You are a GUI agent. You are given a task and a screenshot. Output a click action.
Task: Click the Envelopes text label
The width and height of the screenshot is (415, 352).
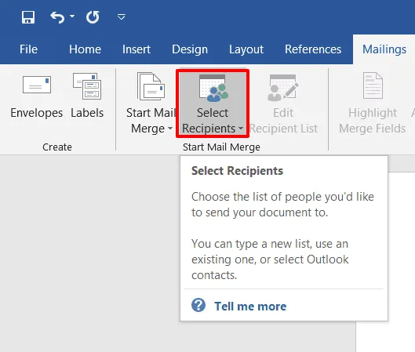37,113
